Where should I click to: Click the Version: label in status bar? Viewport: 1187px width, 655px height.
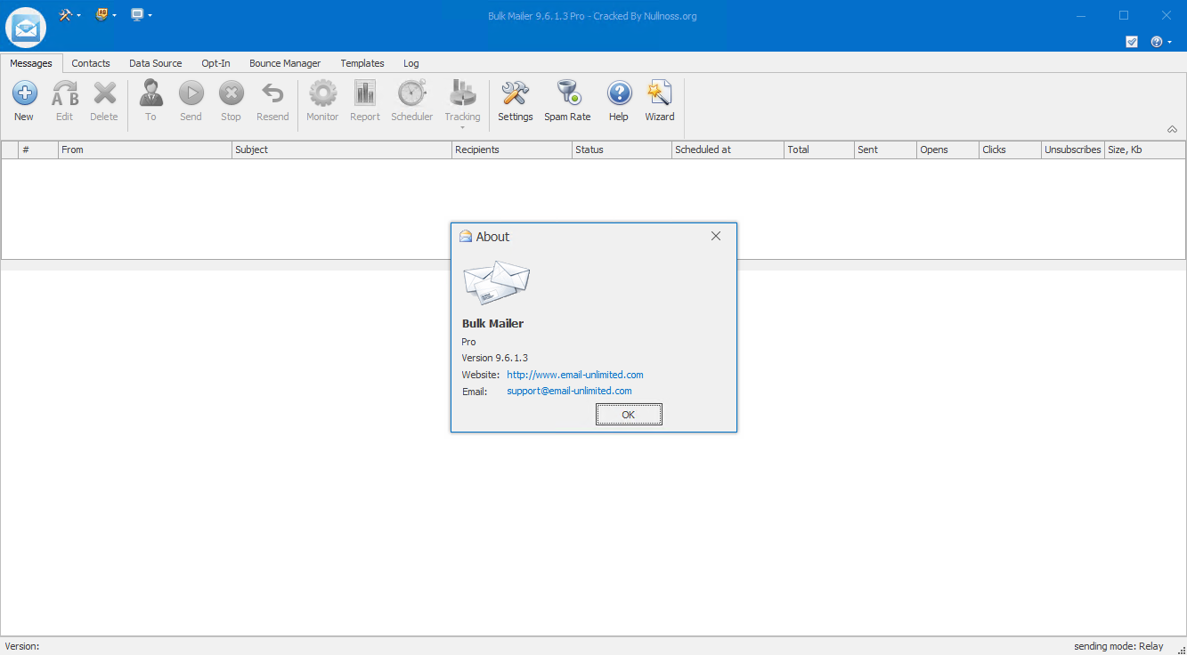[x=22, y=646]
